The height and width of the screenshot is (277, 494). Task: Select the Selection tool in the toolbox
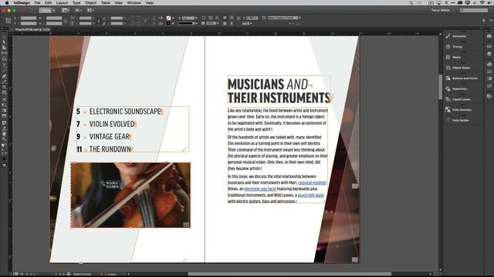4,36
